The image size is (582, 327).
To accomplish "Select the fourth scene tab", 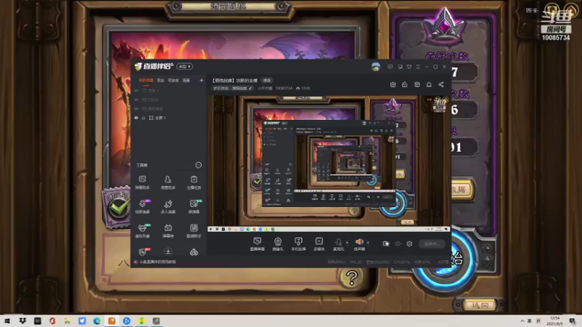I will pyautogui.click(x=186, y=81).
